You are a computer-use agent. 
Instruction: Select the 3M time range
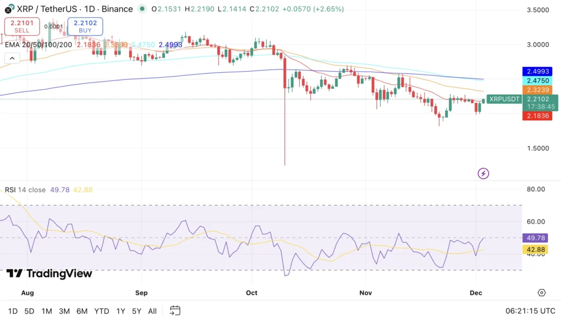(x=64, y=311)
